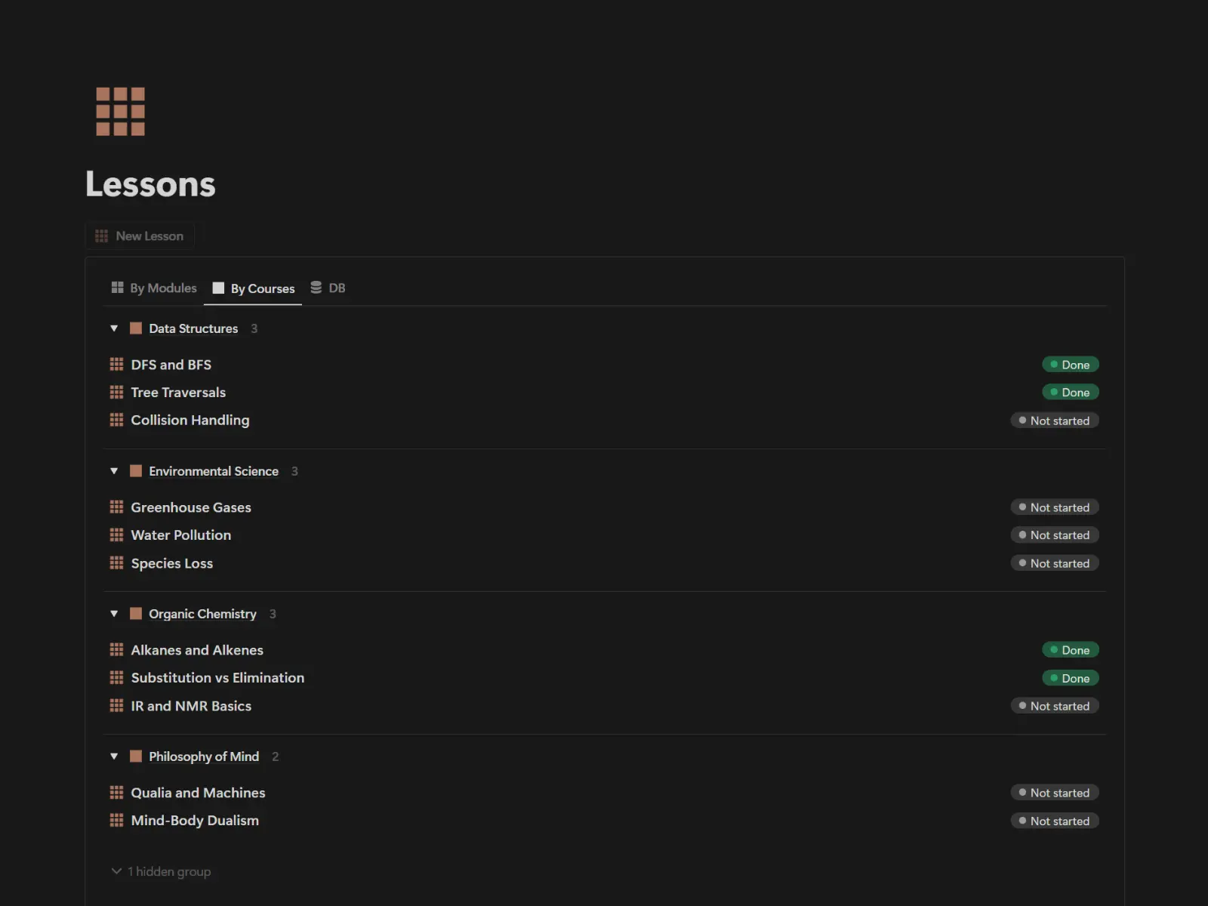Click the icon next to Qualia and Machines
The image size is (1208, 906).
116,793
